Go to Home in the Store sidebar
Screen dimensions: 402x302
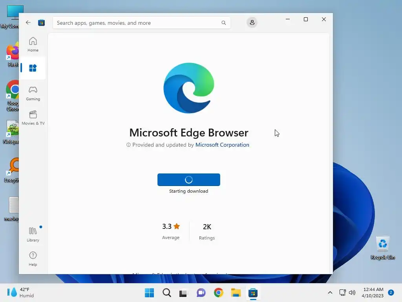33,44
